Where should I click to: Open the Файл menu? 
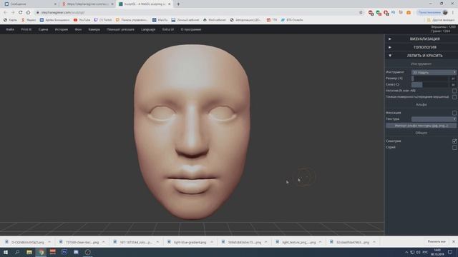10,29
